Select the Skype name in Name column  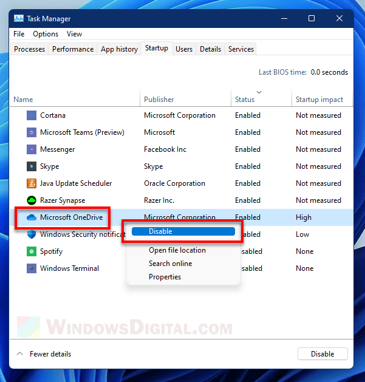coord(49,166)
